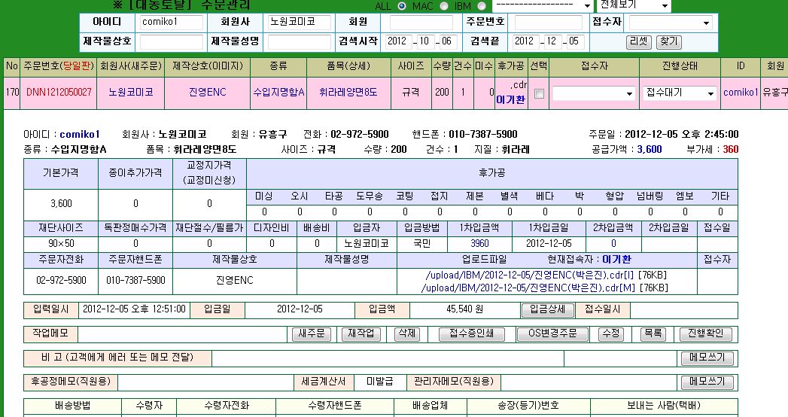Screen dimensions: 788x417
Task: Click the 삭제 delete button
Action: (406, 334)
